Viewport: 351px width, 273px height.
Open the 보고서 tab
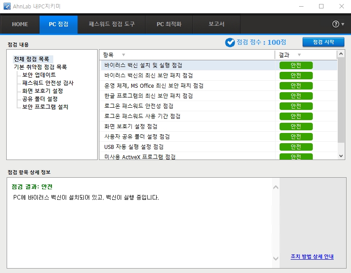click(217, 24)
